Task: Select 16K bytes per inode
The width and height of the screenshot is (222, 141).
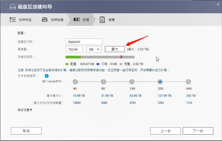Action: point(132,82)
